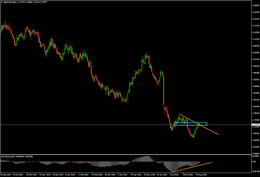This screenshot has width=260, height=177.
Task: Click the 16 Sep 2015 date label
Action: 6,175
